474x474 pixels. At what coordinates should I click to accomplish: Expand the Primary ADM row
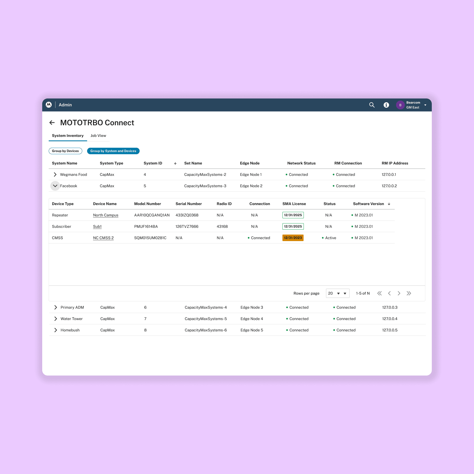56,307
